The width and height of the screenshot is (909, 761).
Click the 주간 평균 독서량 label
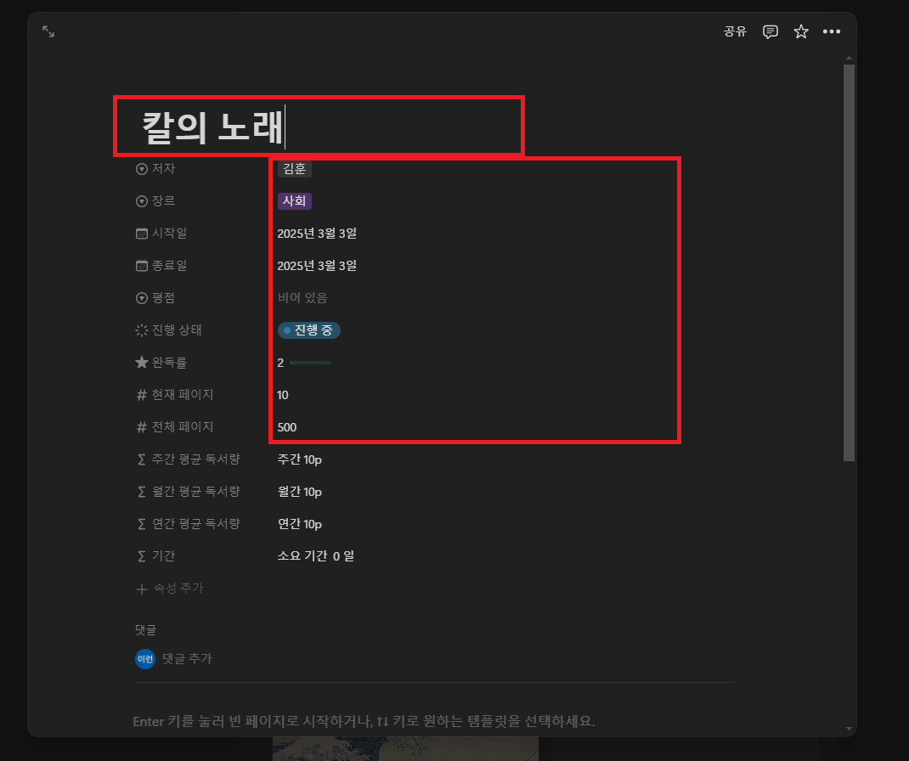pos(196,459)
